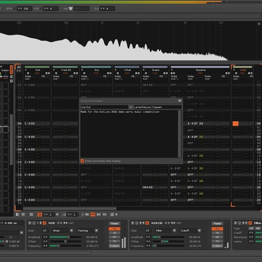Click the Bassline track name header
Screen dimensions: 262x262
pos(201,70)
